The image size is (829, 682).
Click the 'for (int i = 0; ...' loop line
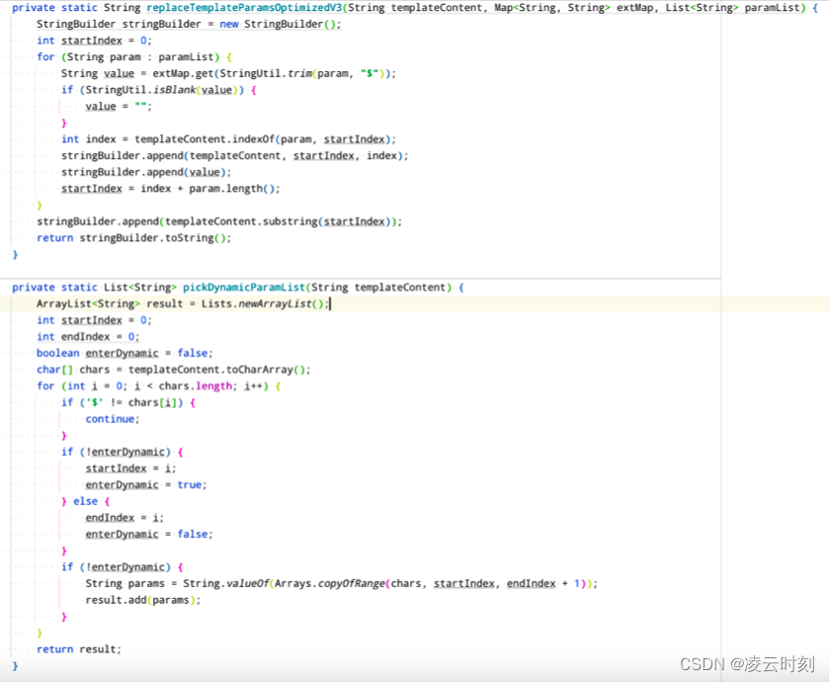(x=159, y=385)
